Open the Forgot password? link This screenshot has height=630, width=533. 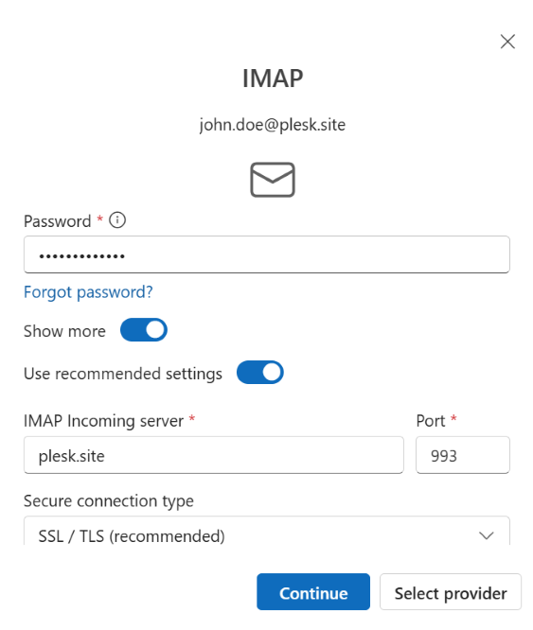88,292
